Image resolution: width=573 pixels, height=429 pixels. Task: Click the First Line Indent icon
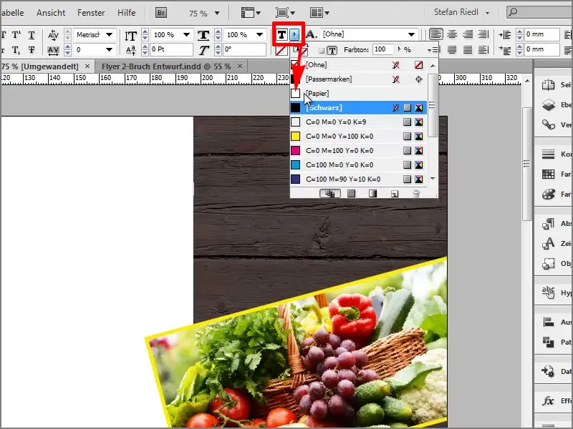click(505, 50)
